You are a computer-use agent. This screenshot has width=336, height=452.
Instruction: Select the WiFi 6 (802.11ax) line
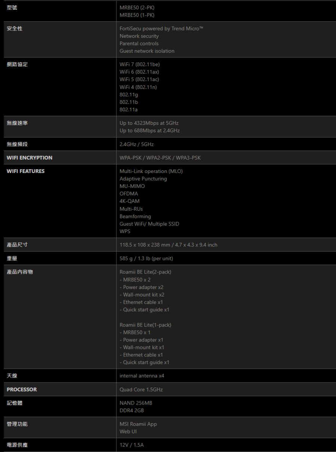tap(140, 72)
